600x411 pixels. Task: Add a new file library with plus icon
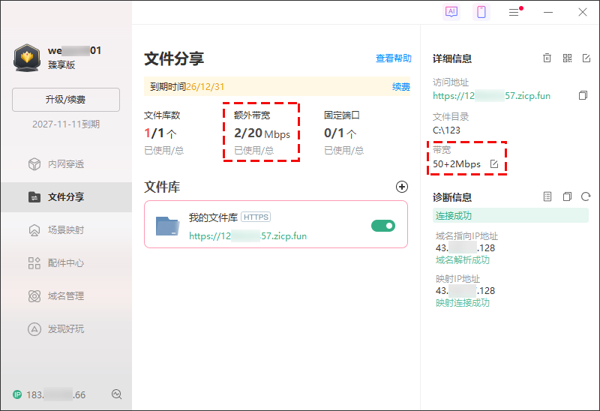pos(401,187)
